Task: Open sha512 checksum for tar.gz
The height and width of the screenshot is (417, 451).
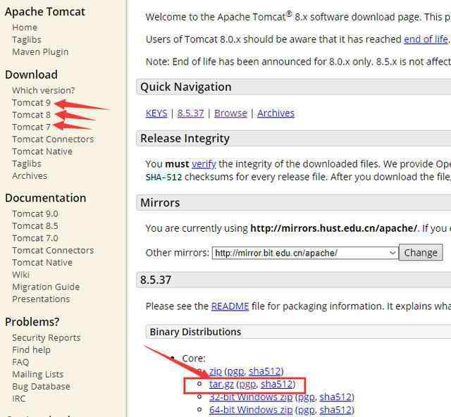Action: pyautogui.click(x=276, y=384)
